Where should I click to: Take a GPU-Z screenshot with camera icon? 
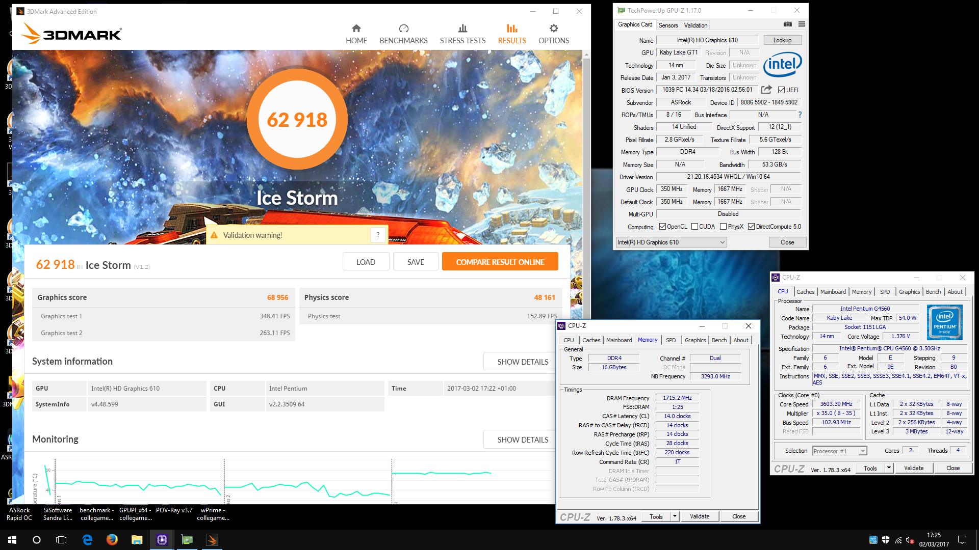[787, 24]
